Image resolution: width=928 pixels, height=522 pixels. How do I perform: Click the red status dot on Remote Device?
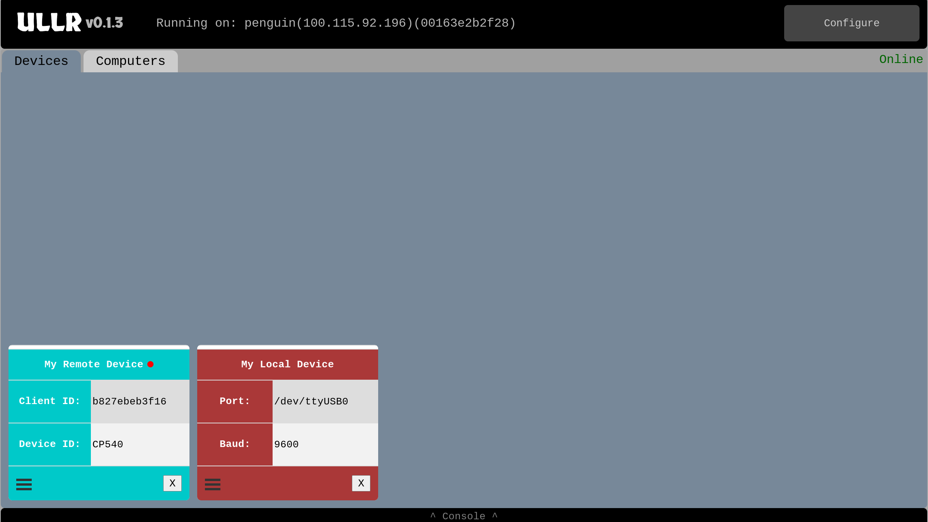150,364
